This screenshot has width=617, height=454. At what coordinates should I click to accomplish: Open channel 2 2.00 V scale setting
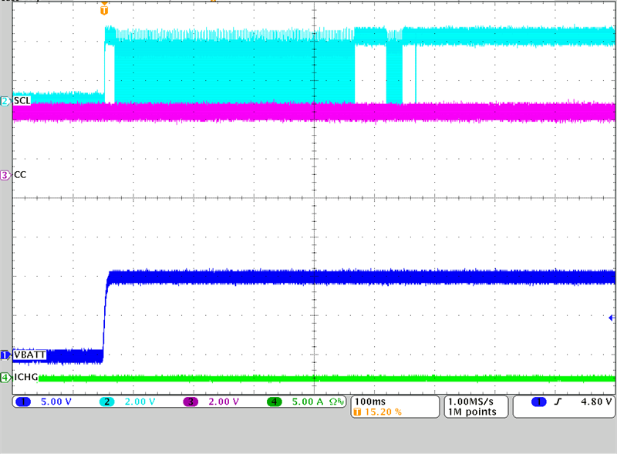140,402
